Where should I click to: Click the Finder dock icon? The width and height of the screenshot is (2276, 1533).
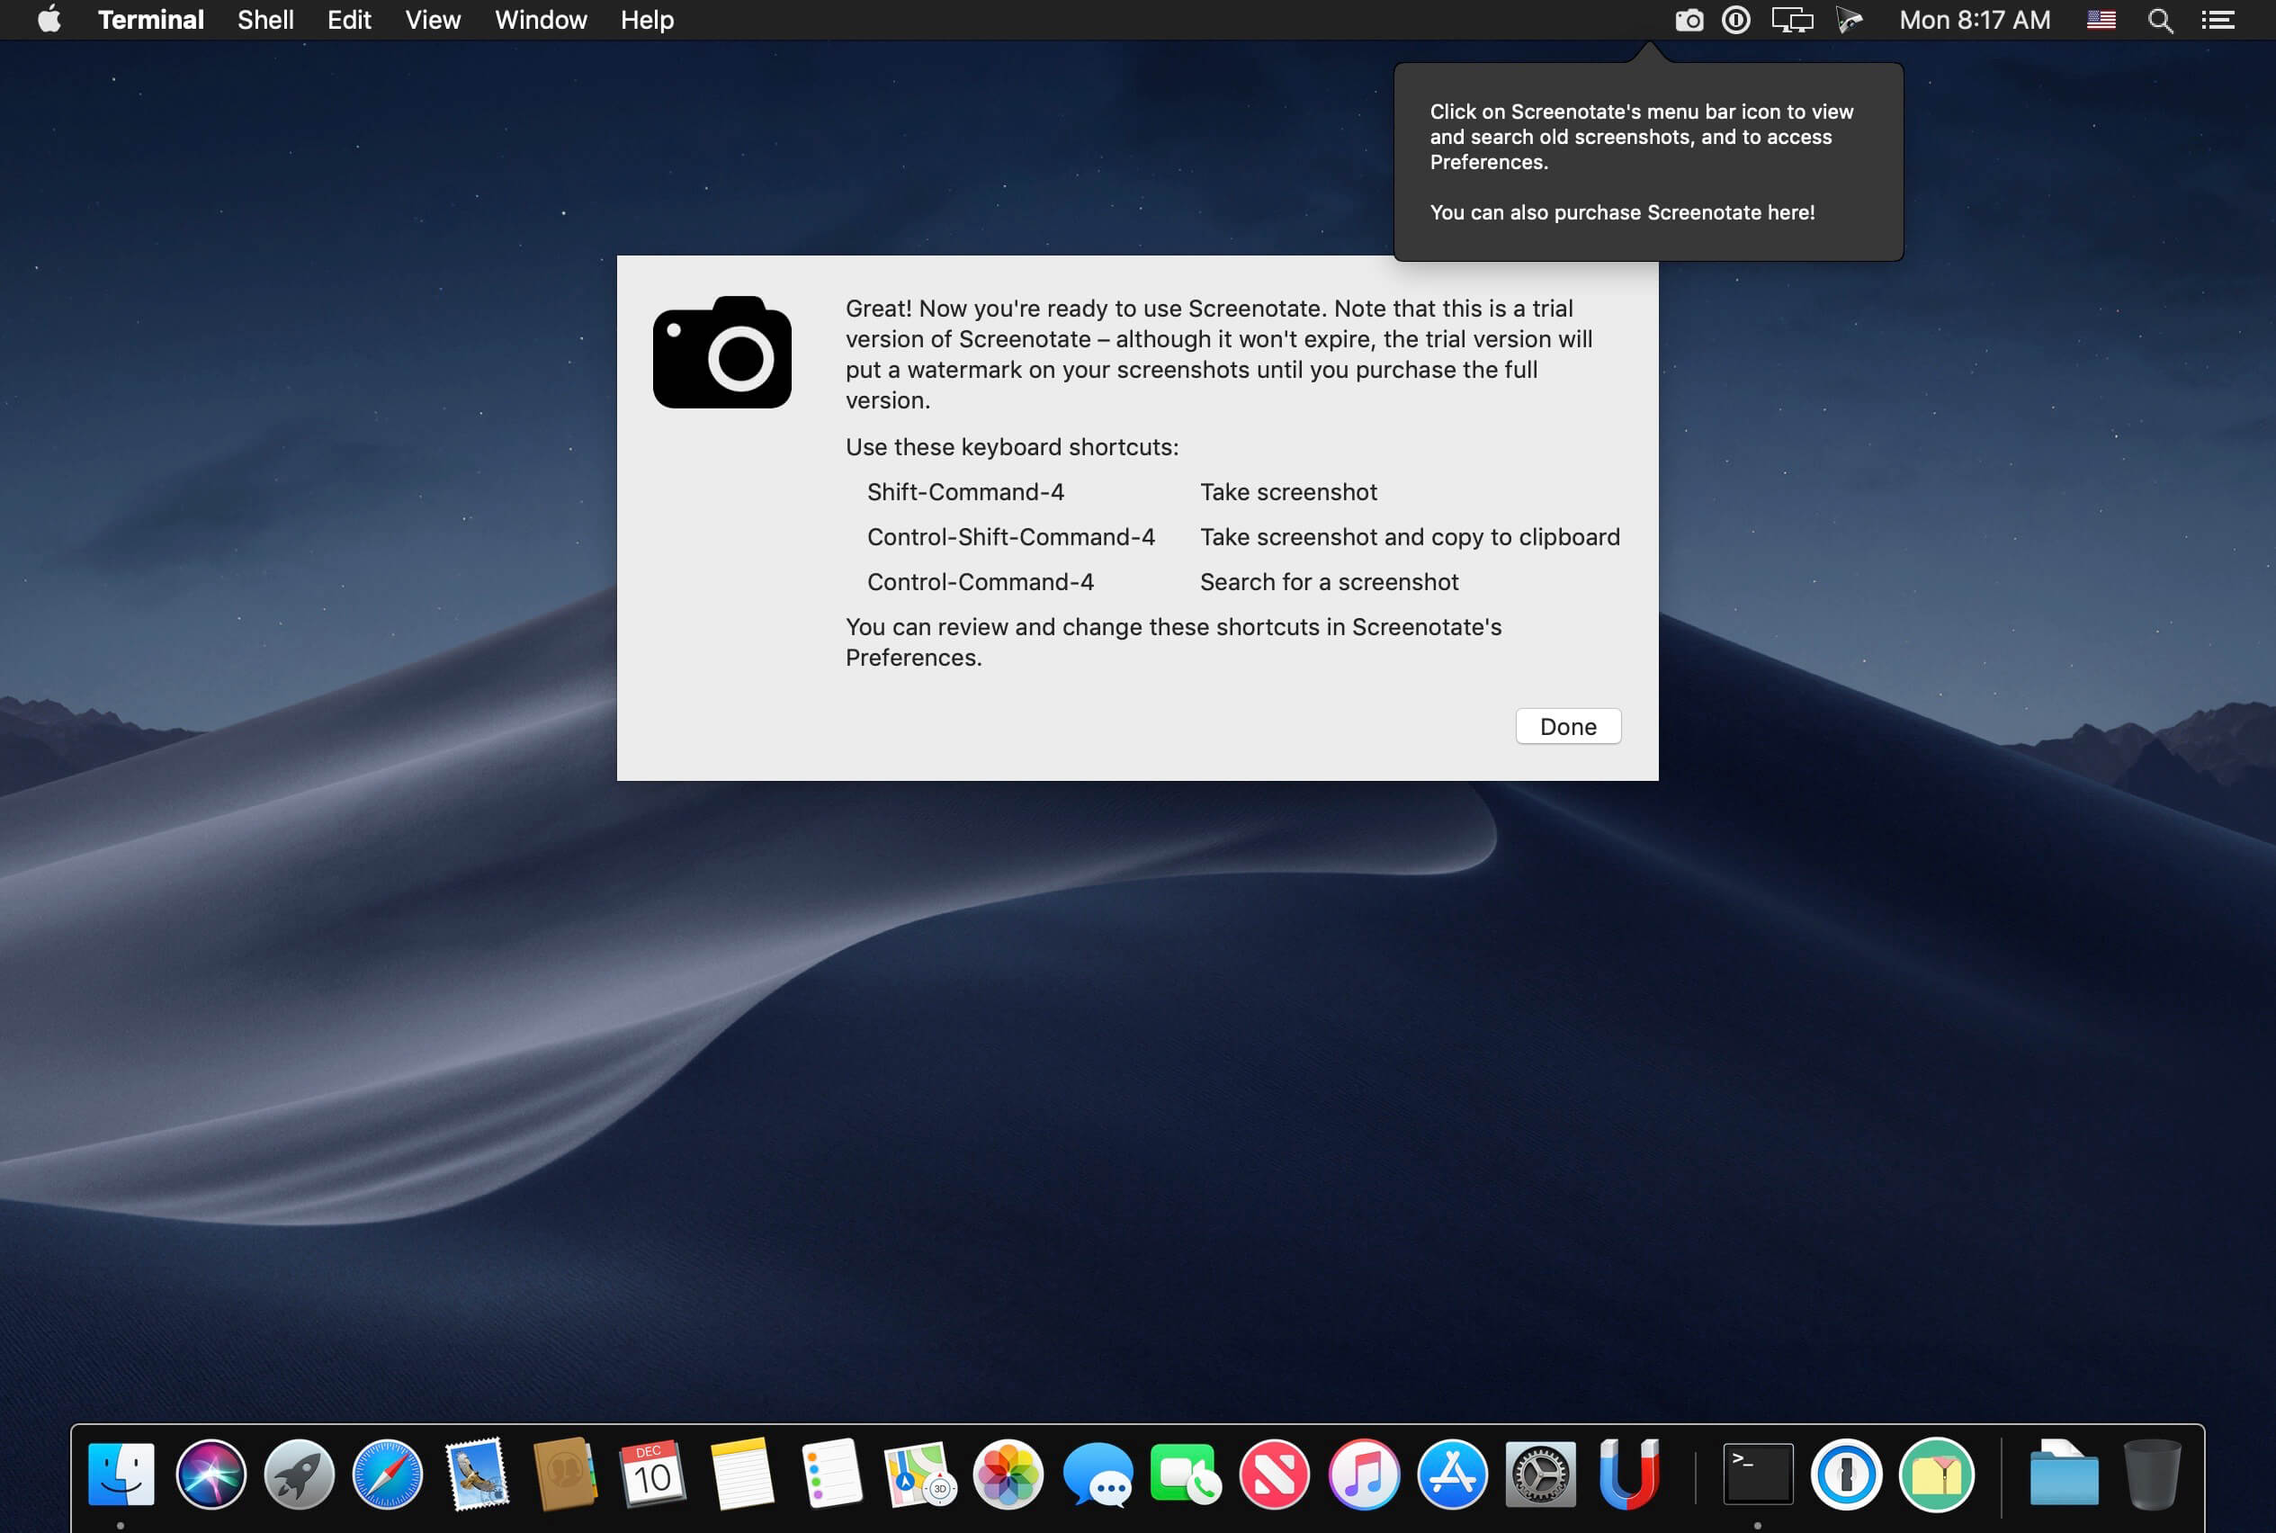pyautogui.click(x=121, y=1474)
